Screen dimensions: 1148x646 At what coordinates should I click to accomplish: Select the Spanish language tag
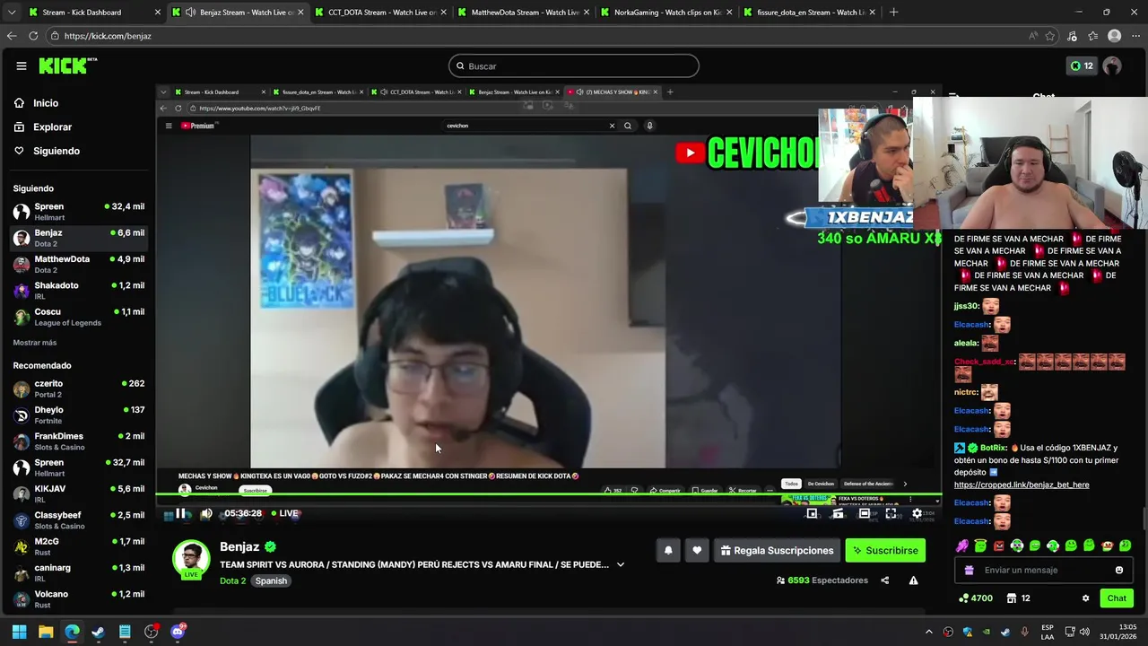(x=271, y=581)
